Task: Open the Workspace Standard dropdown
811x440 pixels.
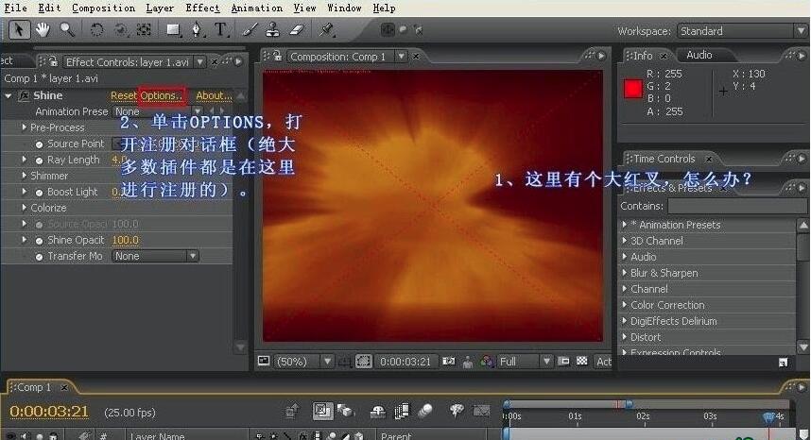Action: pos(742,31)
